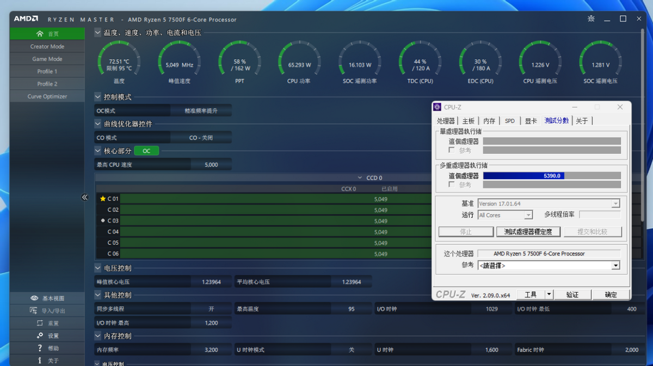The width and height of the screenshot is (653, 366).
Task: Tick the multi-thread 參考 checkbox in CPU-Z
Action: click(x=452, y=185)
